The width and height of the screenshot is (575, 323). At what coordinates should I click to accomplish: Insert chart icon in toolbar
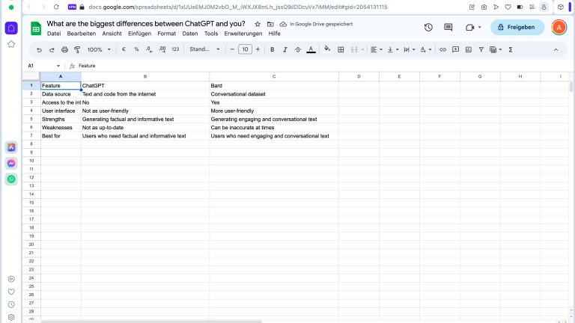[x=468, y=49]
